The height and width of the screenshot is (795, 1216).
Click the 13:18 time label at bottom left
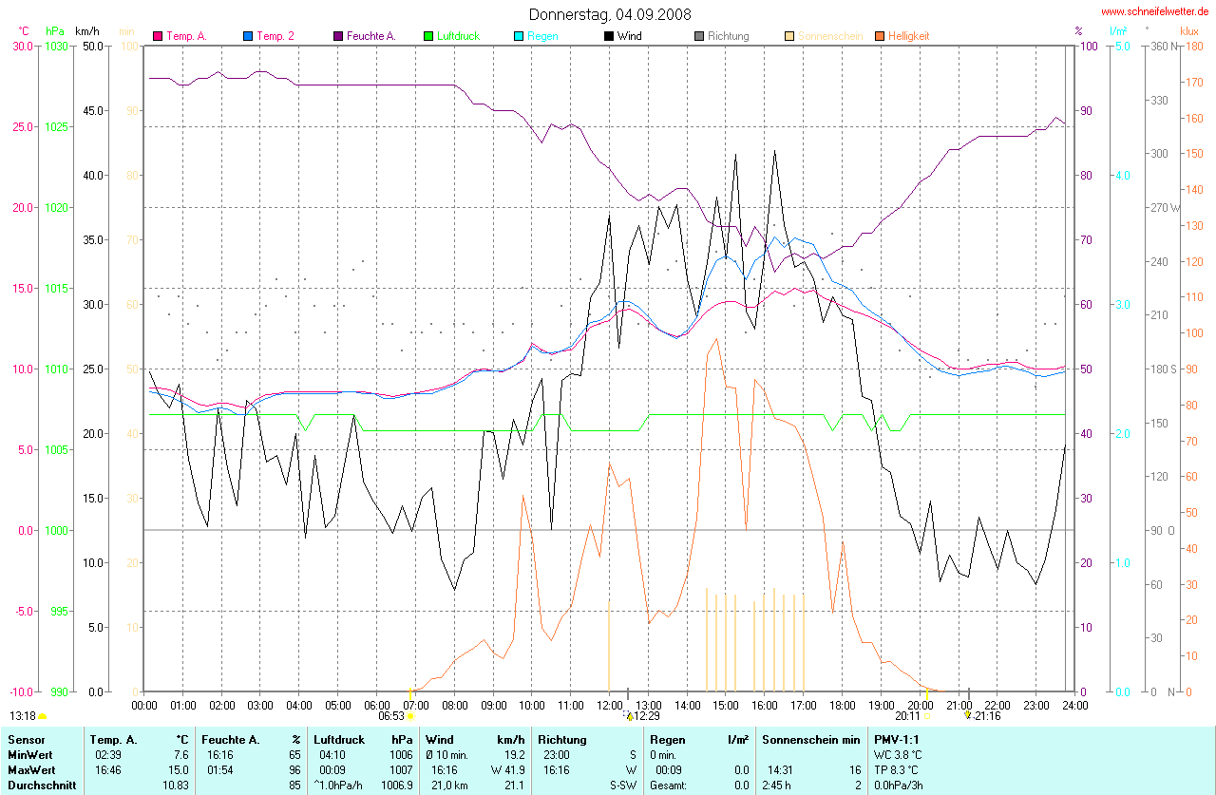pyautogui.click(x=23, y=716)
